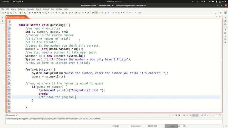Click the clock date in top bar
Viewport: 228px width, 128px height.
click(114, 1)
